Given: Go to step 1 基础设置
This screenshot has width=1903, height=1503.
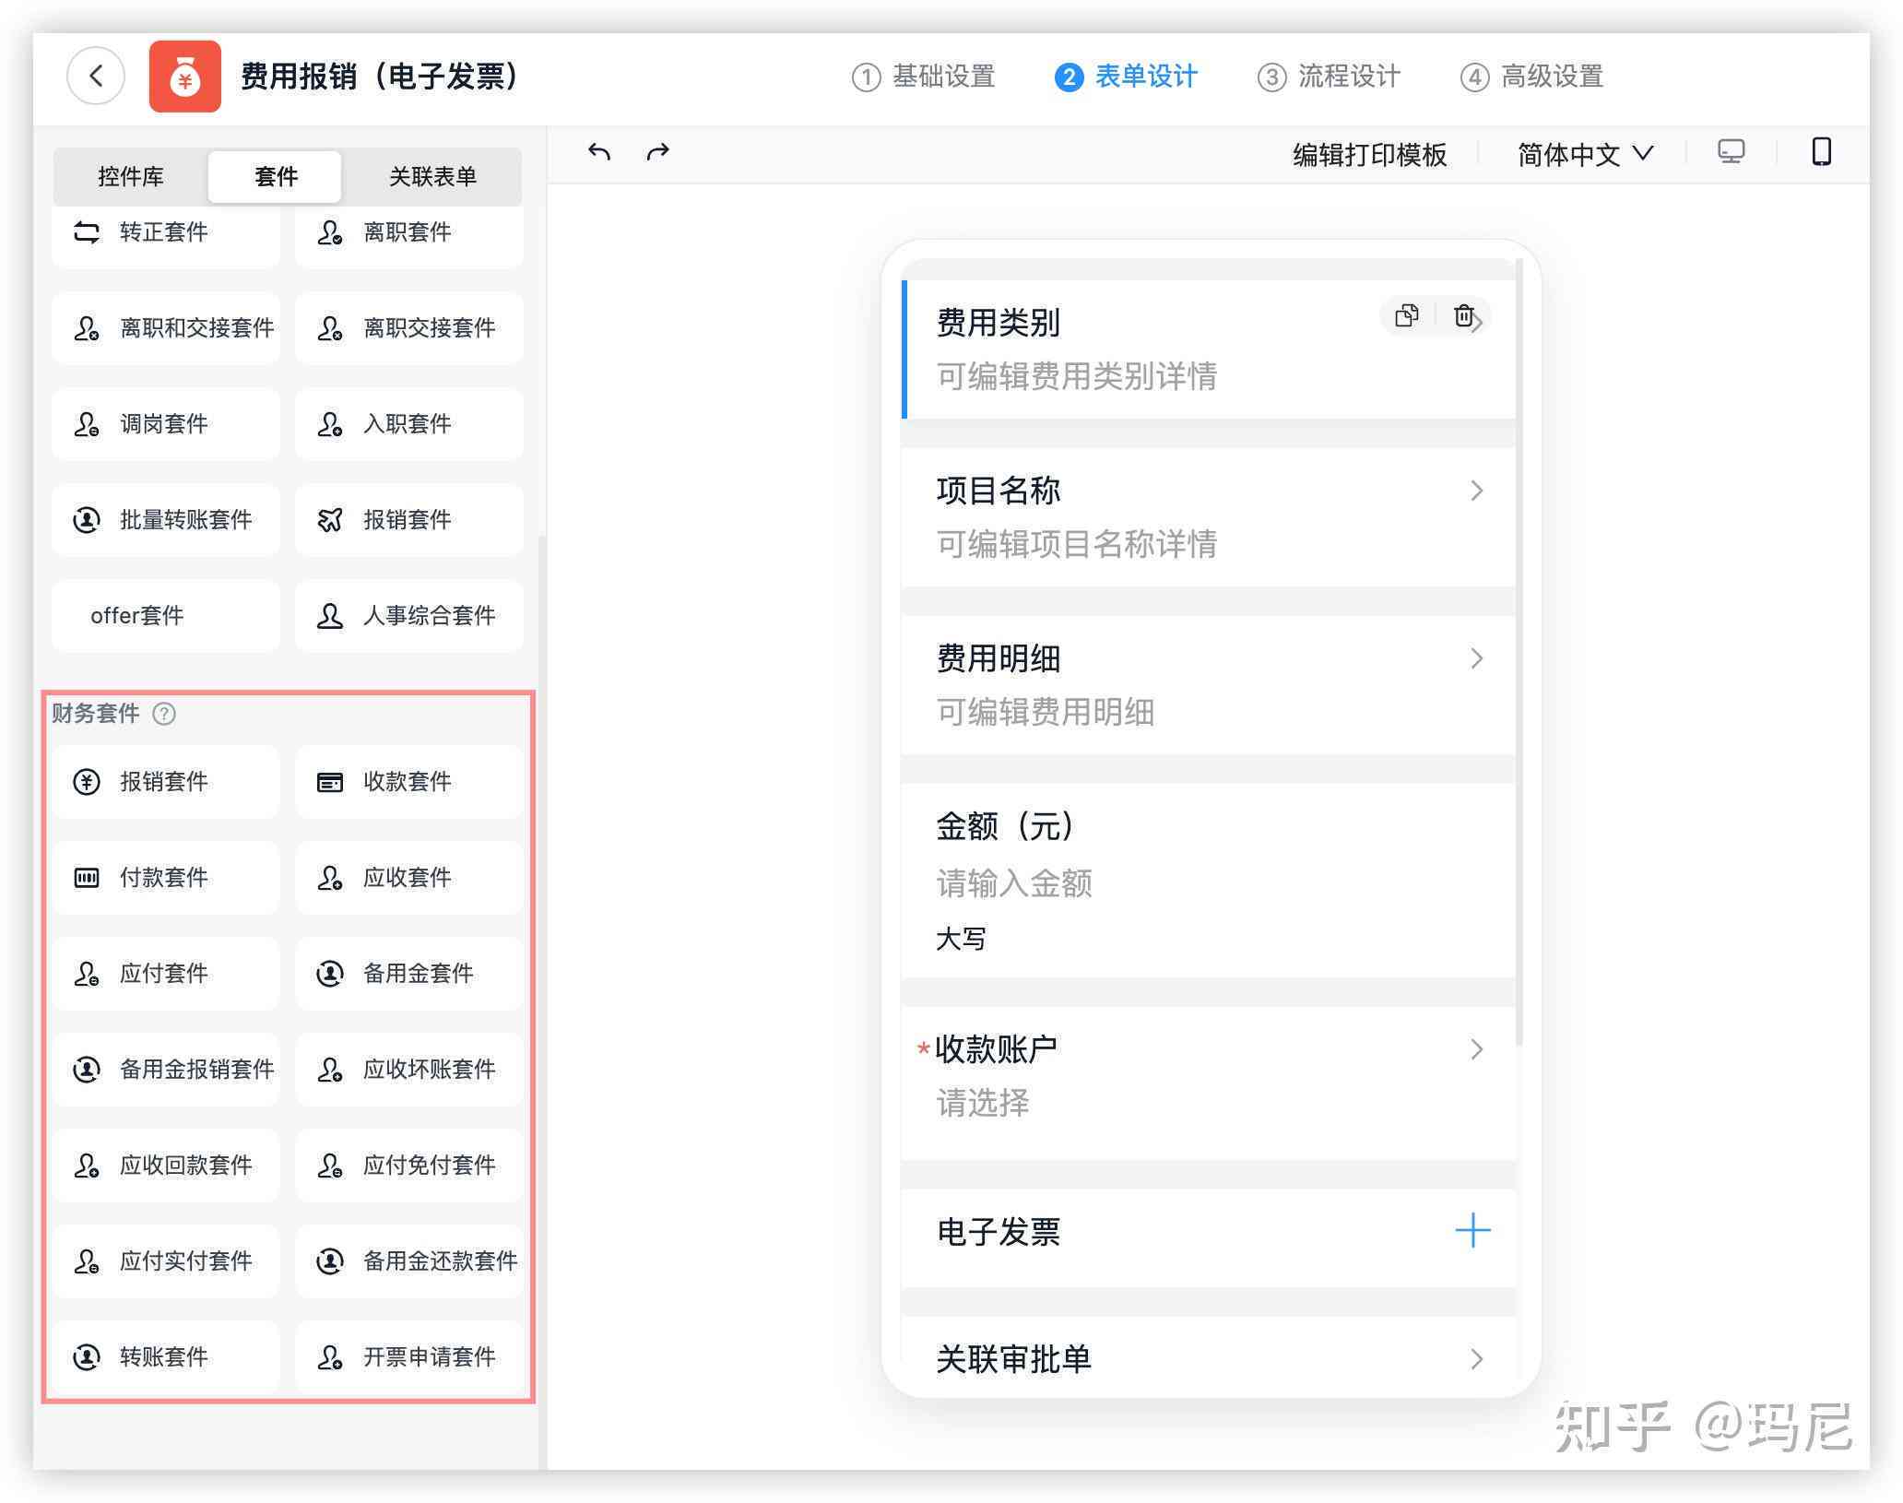Looking at the screenshot, I should pos(924,77).
